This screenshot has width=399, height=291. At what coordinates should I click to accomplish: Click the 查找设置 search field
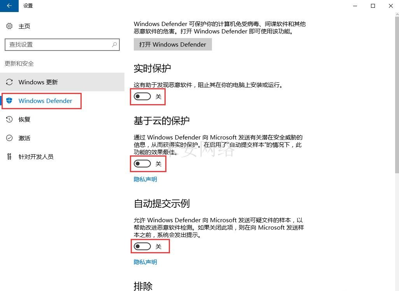(x=62, y=44)
